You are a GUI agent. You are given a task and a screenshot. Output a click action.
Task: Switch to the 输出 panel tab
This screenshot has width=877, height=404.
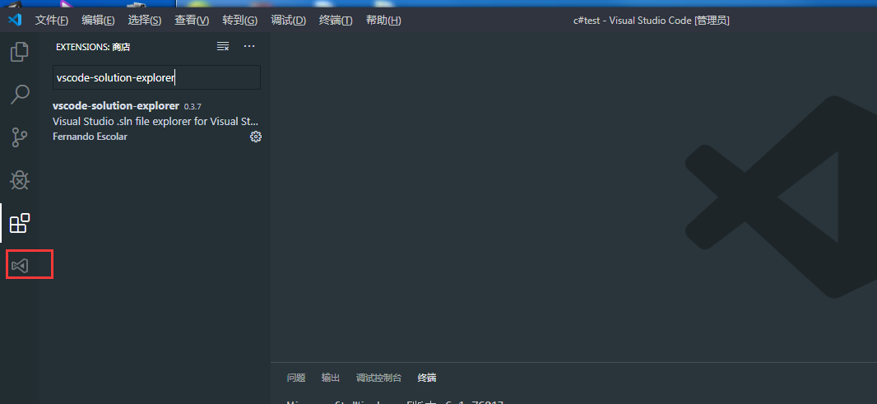[x=331, y=378]
